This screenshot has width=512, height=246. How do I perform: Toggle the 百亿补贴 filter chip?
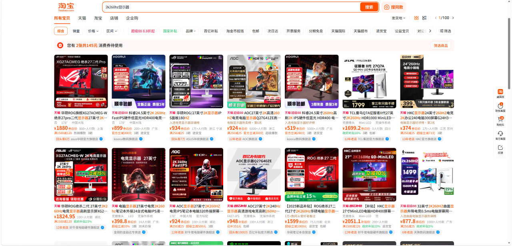pyautogui.click(x=211, y=31)
